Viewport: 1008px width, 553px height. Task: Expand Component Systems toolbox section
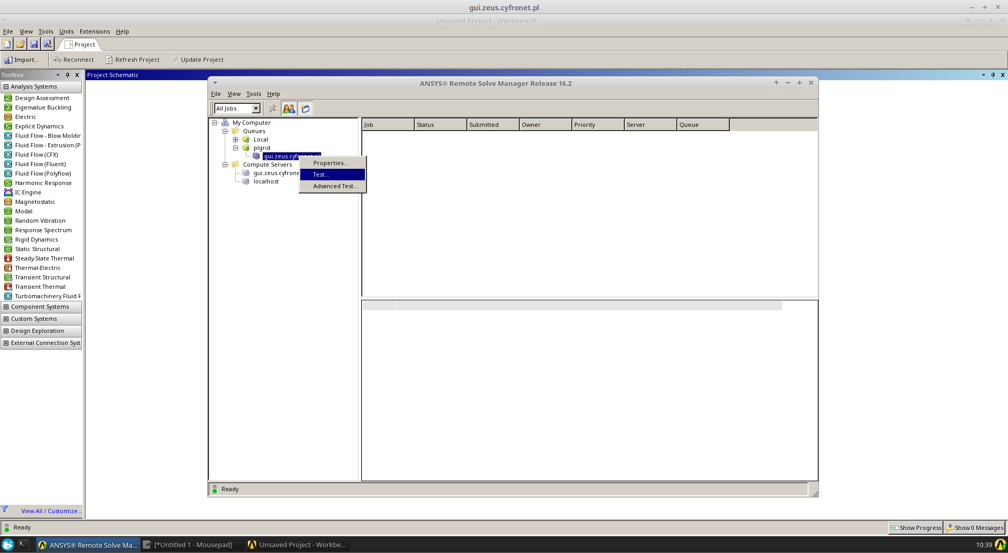pyautogui.click(x=6, y=307)
